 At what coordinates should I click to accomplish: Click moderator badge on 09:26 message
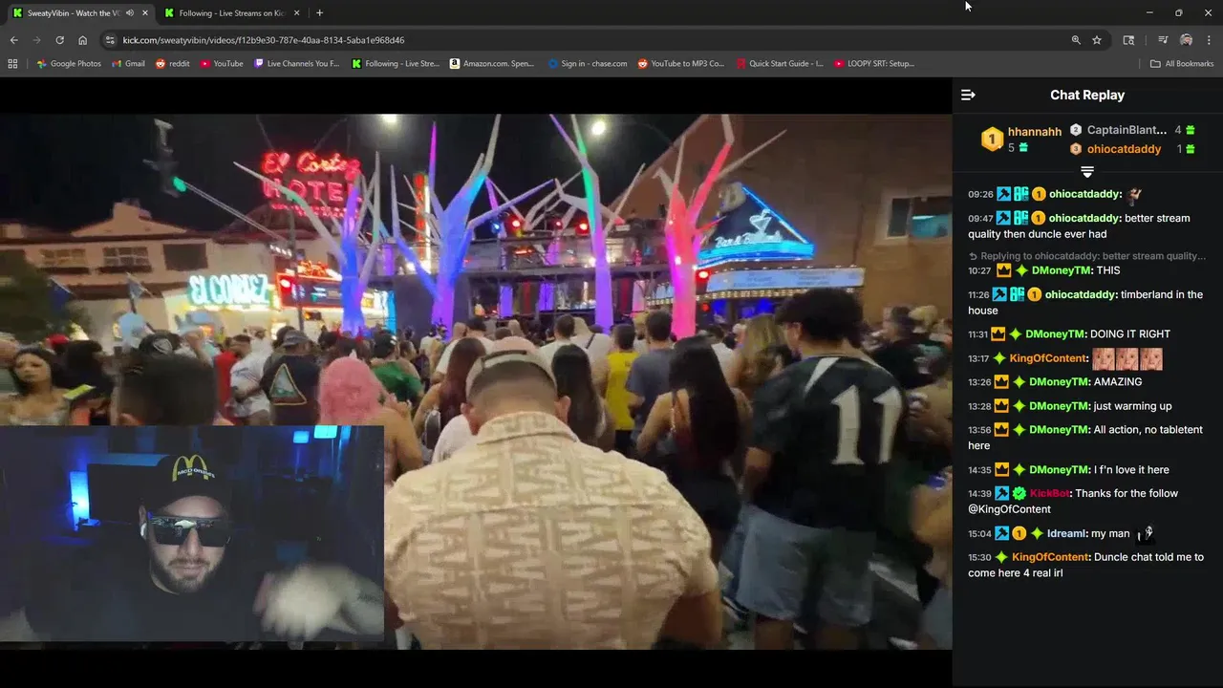pyautogui.click(x=1003, y=194)
